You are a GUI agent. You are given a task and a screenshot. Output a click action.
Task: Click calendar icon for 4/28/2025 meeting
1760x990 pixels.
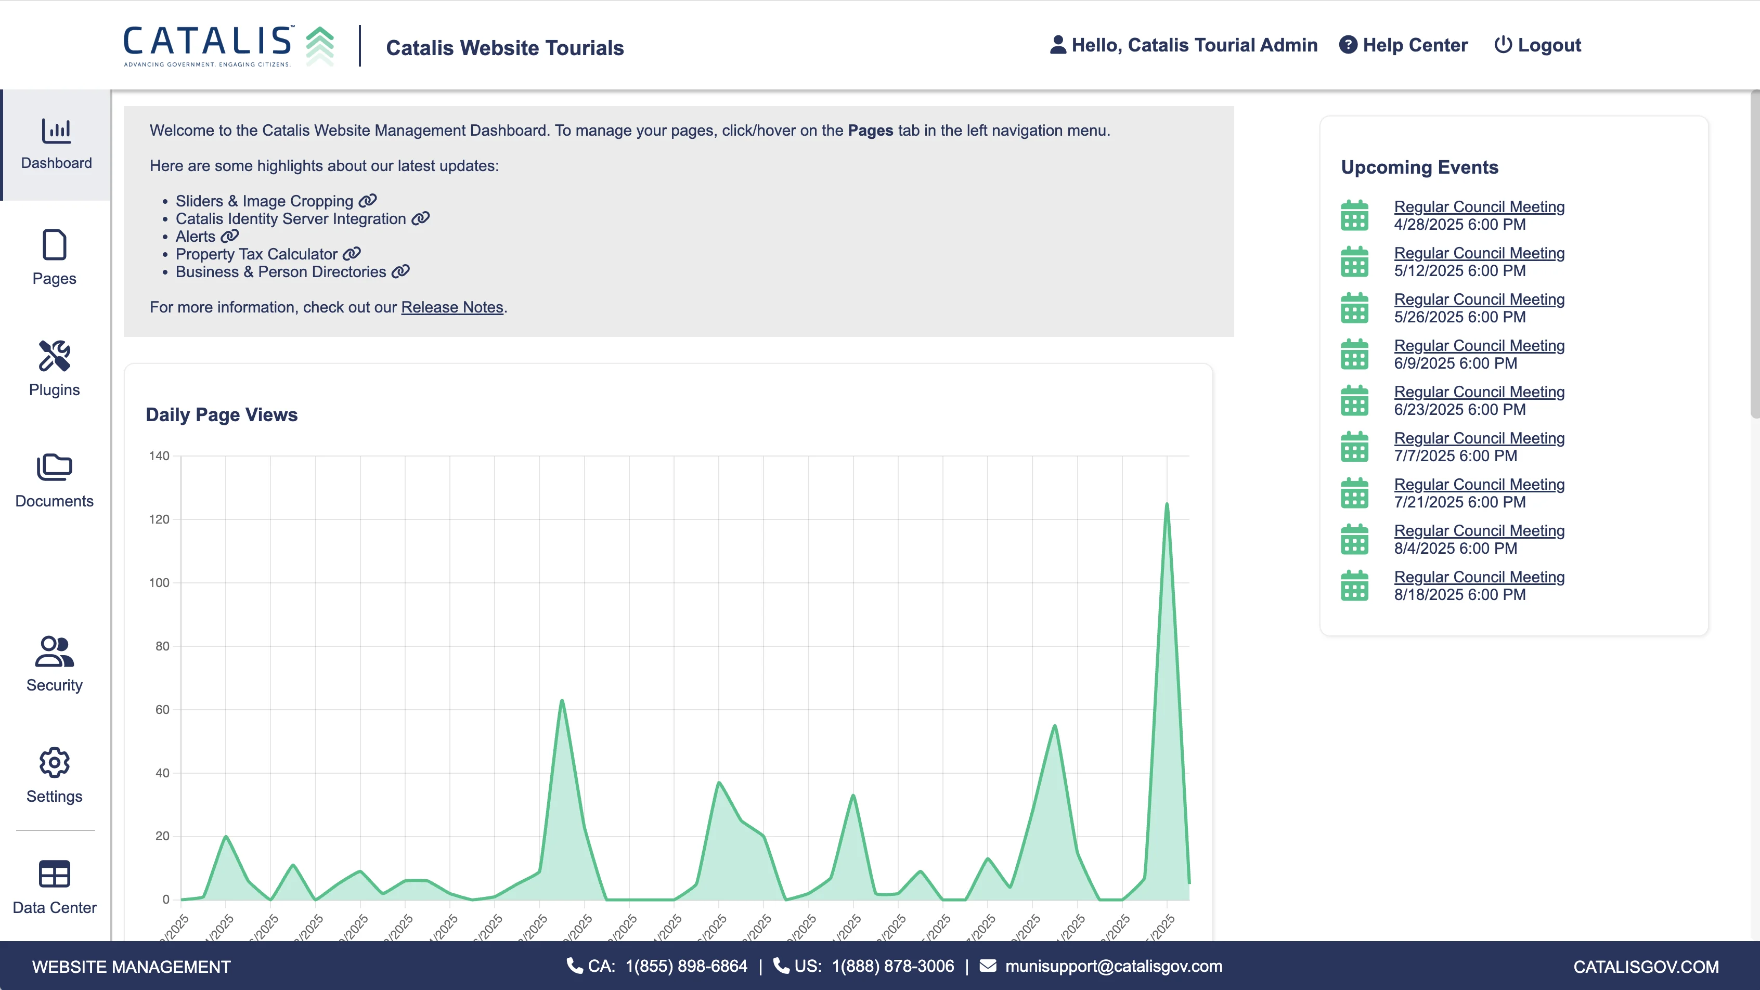coord(1354,215)
